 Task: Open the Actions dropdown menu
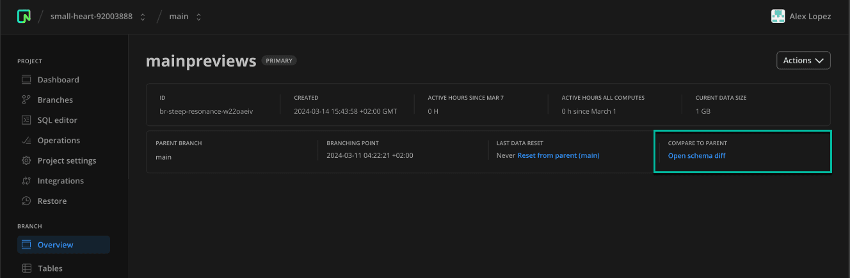pyautogui.click(x=803, y=61)
